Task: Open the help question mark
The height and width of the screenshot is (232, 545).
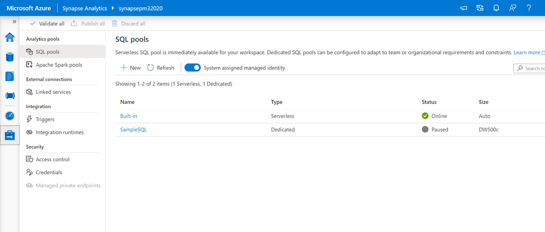Action: tap(529, 8)
